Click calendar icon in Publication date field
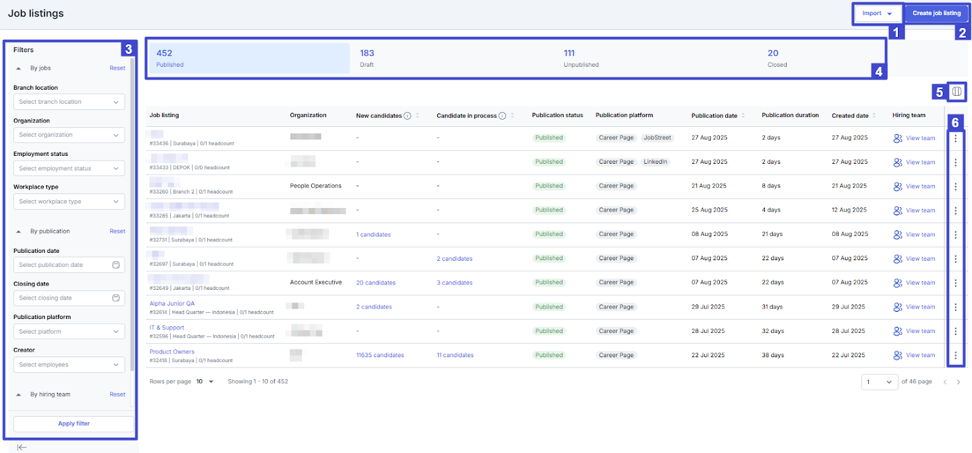 pos(116,265)
